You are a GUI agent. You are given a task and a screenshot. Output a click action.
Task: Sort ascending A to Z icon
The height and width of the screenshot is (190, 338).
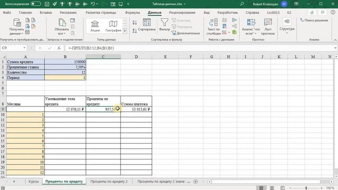[135, 22]
